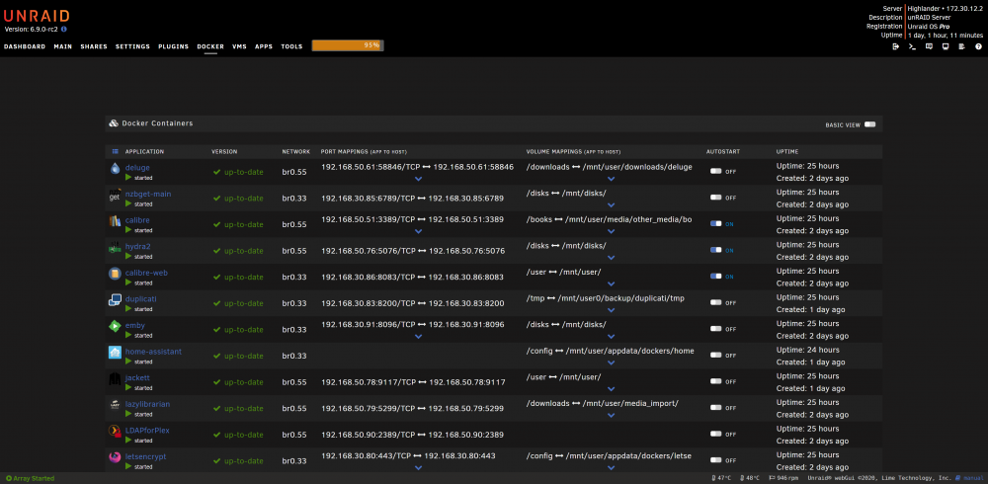
Task: Click the Unraid logo
Action: (x=37, y=16)
